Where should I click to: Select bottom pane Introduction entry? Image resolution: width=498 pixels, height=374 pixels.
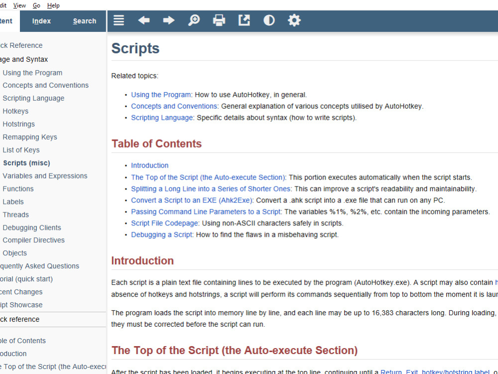point(13,354)
